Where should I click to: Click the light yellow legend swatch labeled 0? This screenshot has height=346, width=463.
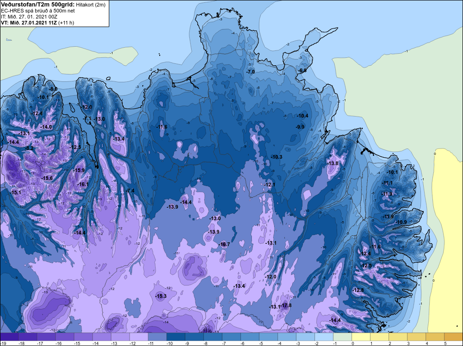coord(361,337)
